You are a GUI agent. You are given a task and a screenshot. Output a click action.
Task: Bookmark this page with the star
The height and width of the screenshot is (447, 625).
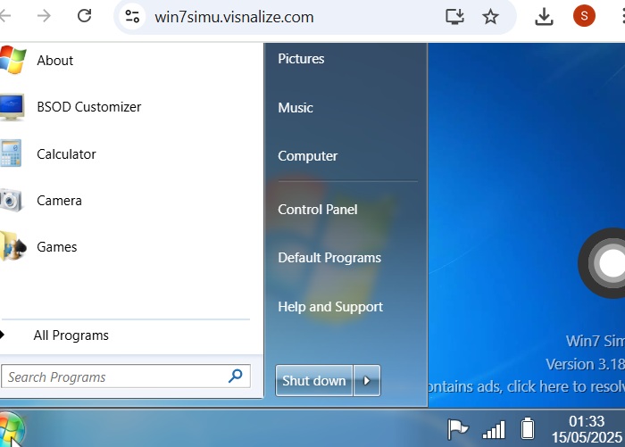490,16
